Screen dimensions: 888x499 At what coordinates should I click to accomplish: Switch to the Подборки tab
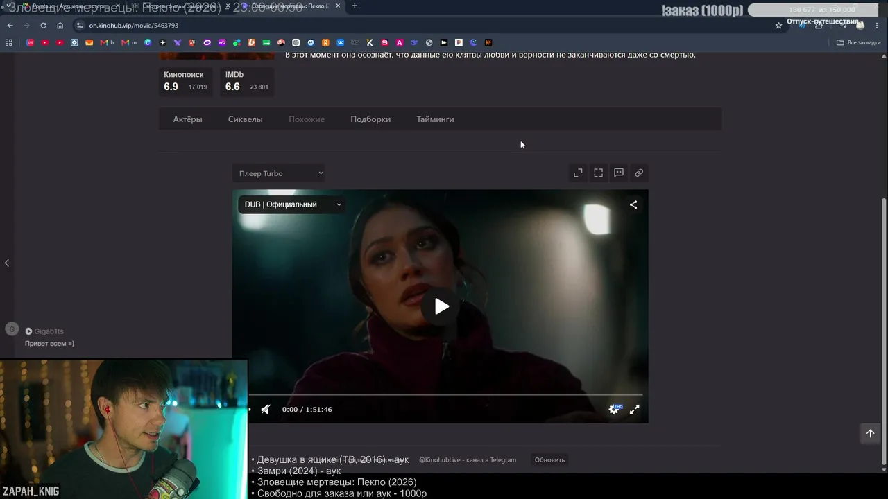370,119
